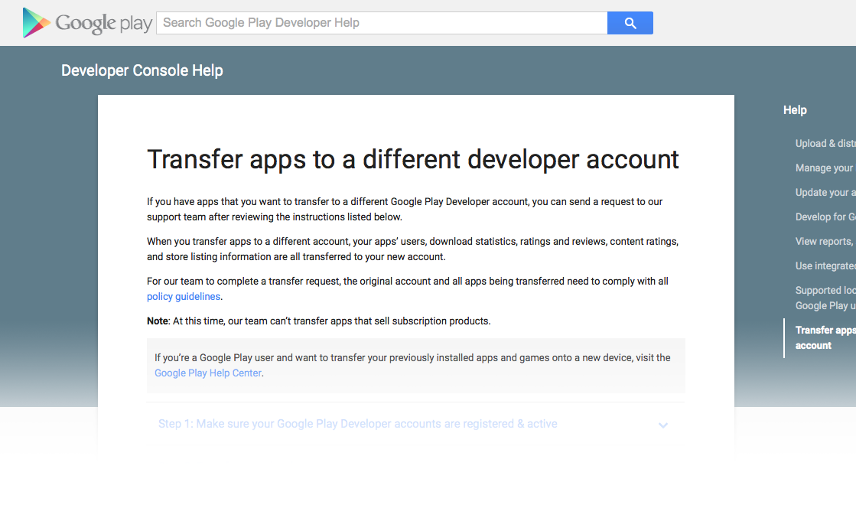Screen dimensions: 856x518
Task: Click the Note about subscription products
Action: click(x=319, y=321)
